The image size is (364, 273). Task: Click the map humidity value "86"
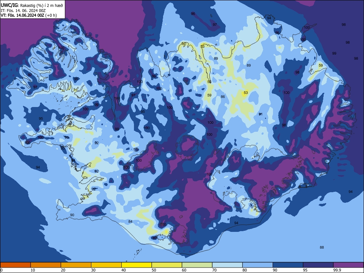223,97
